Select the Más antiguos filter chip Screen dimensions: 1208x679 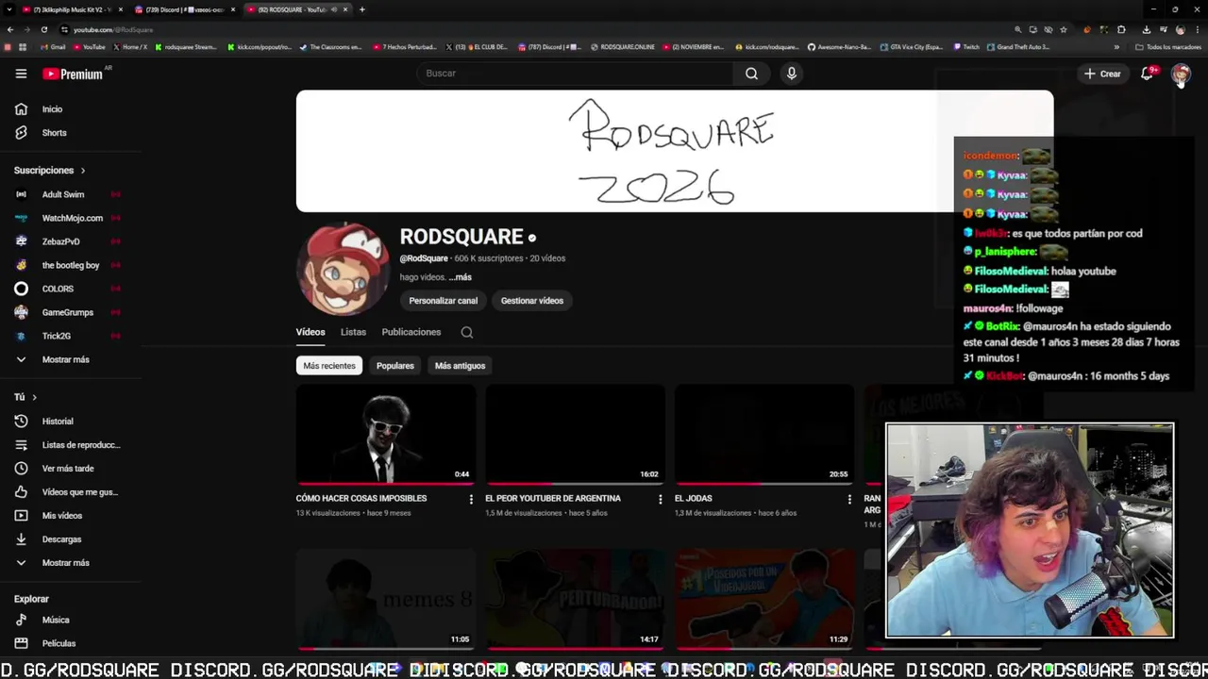460,366
